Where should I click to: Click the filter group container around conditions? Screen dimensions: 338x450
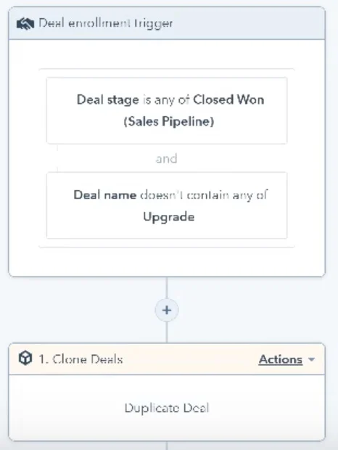pyautogui.click(x=167, y=157)
